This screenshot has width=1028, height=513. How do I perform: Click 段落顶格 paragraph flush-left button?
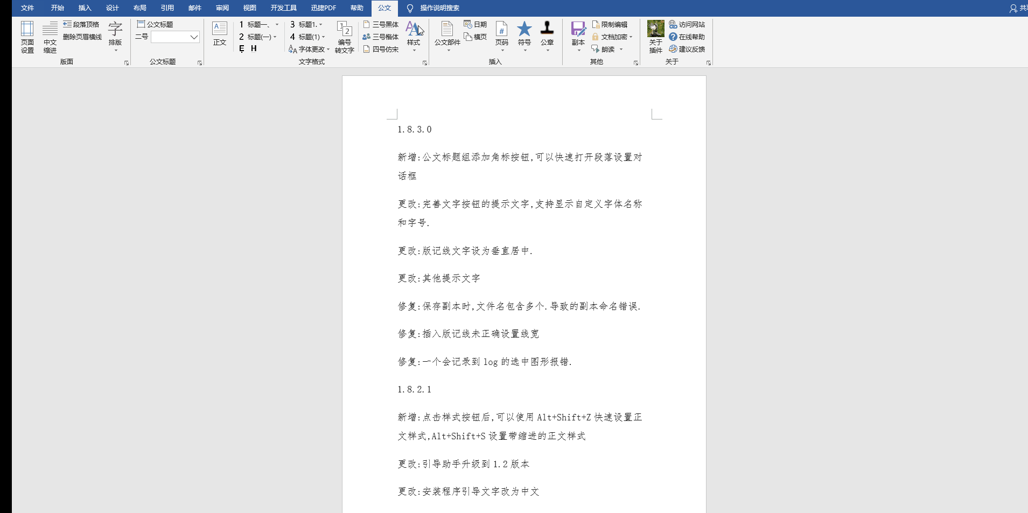click(x=81, y=24)
